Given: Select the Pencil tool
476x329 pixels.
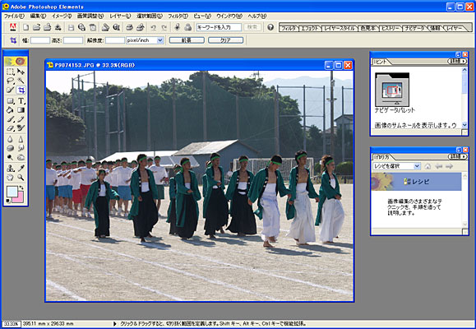Looking at the screenshot, I should pyautogui.click(x=21, y=119).
